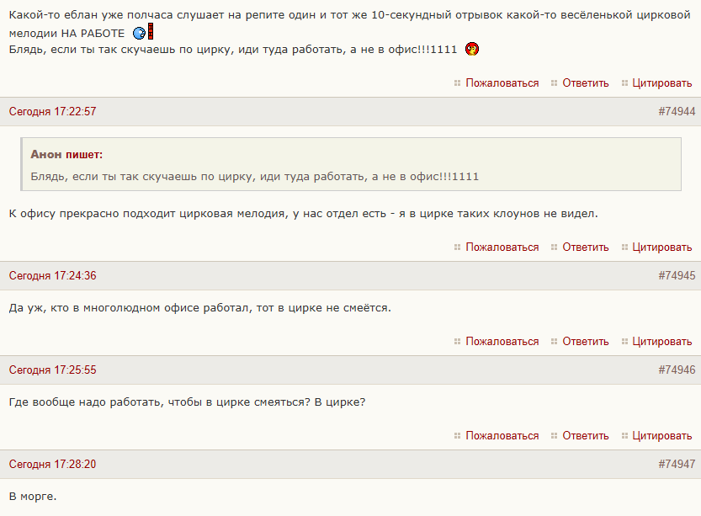
Task: Open permalink #74944
Action: coord(677,112)
